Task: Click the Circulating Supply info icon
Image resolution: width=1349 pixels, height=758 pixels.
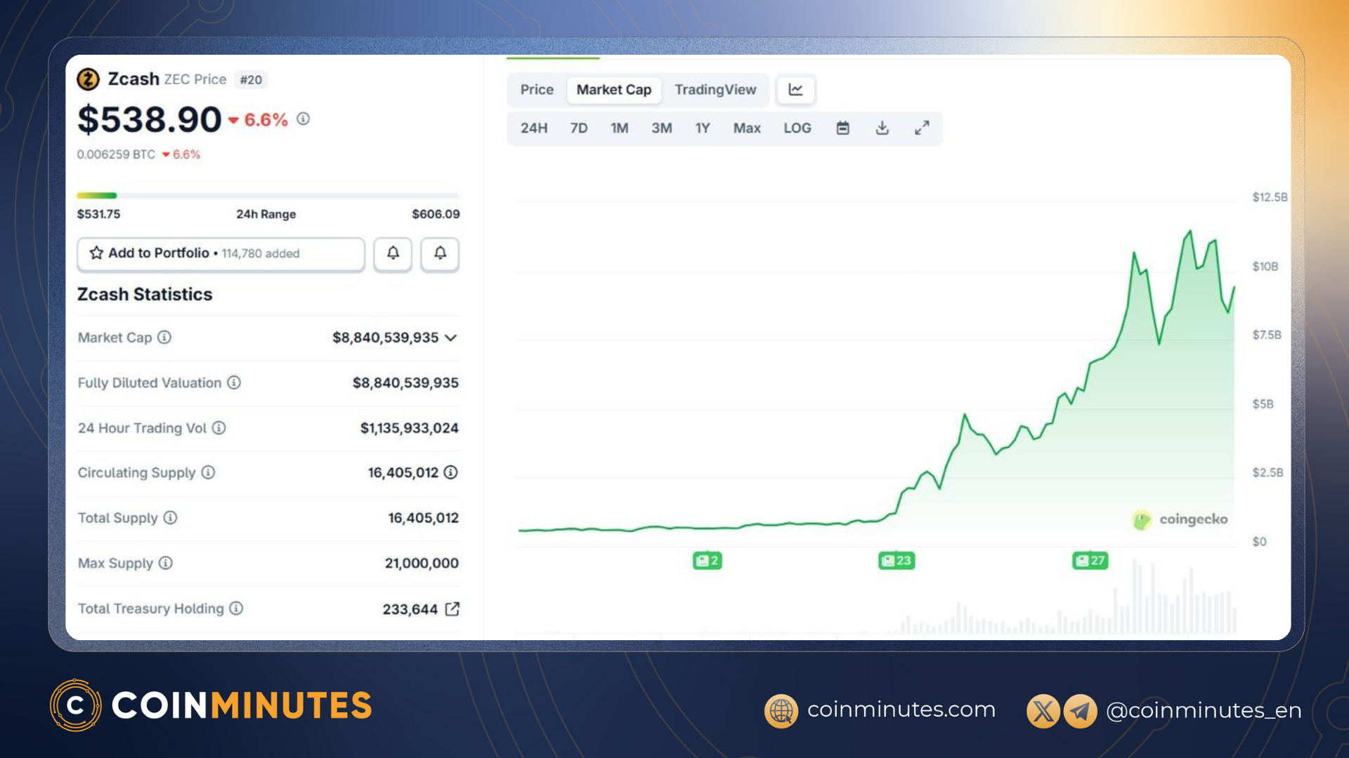Action: click(x=207, y=472)
